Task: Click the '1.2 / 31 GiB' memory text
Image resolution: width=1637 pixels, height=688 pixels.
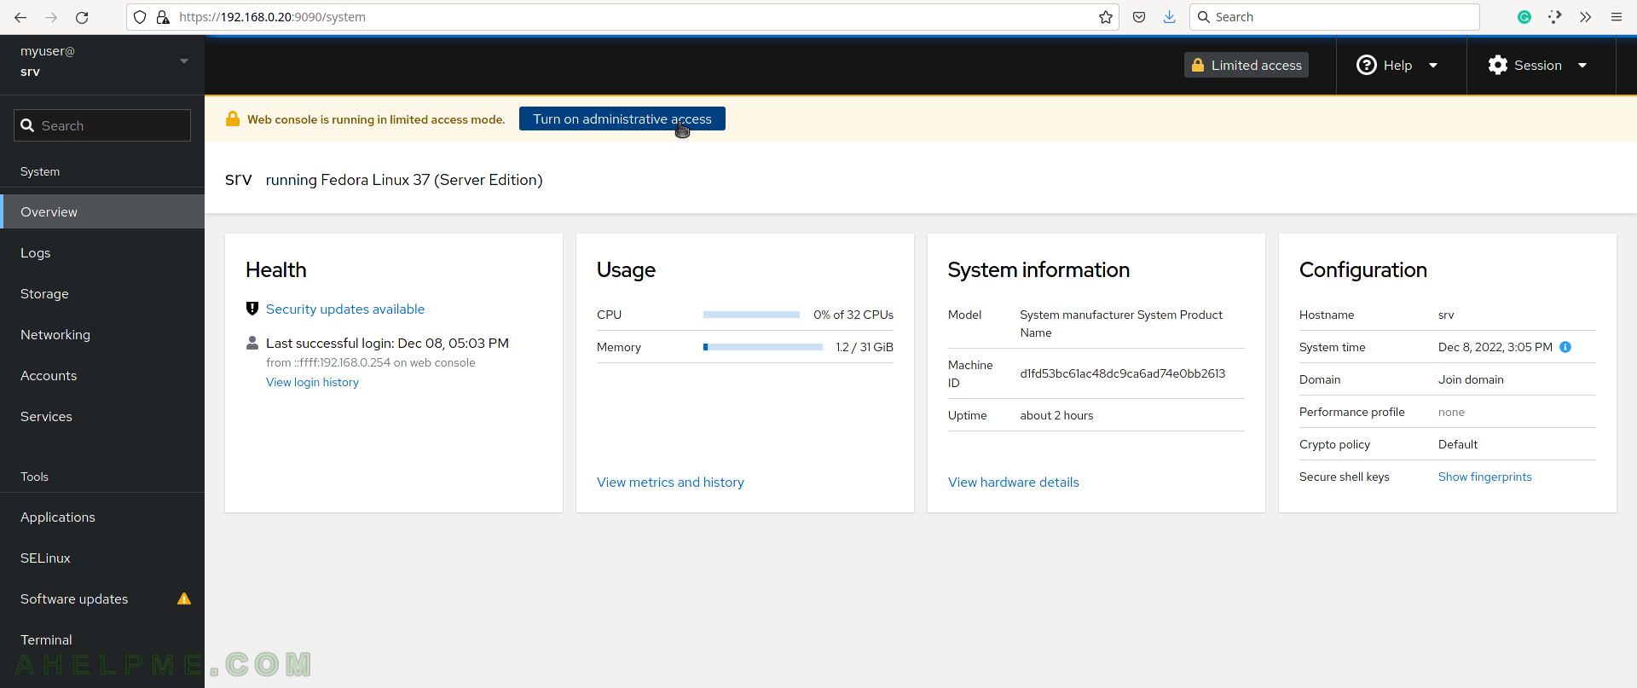Action: [x=865, y=347]
